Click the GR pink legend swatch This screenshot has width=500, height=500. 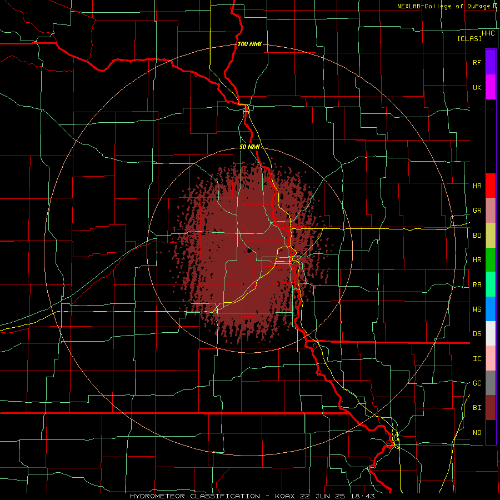pyautogui.click(x=491, y=211)
